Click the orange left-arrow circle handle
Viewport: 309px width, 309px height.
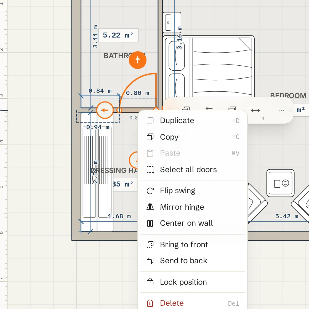click(x=105, y=110)
